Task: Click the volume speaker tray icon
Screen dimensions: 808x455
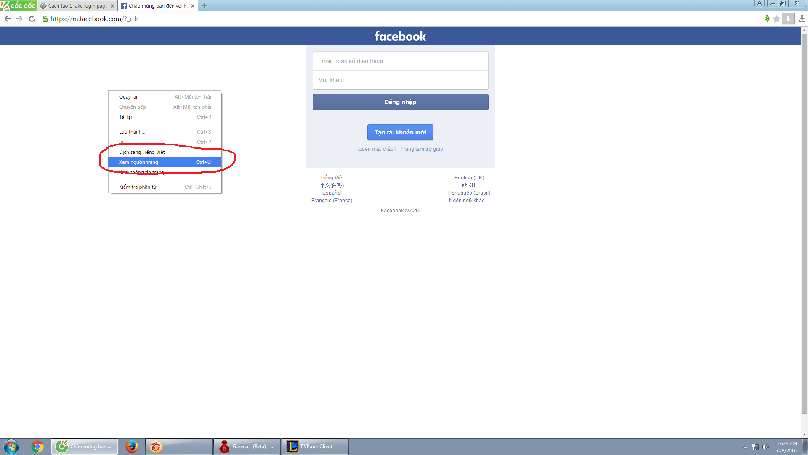Action: (765, 447)
